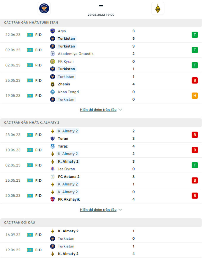
Task: Open 'Hiển thị thêm trận đấu' under Turkistan
Action: click(98, 110)
